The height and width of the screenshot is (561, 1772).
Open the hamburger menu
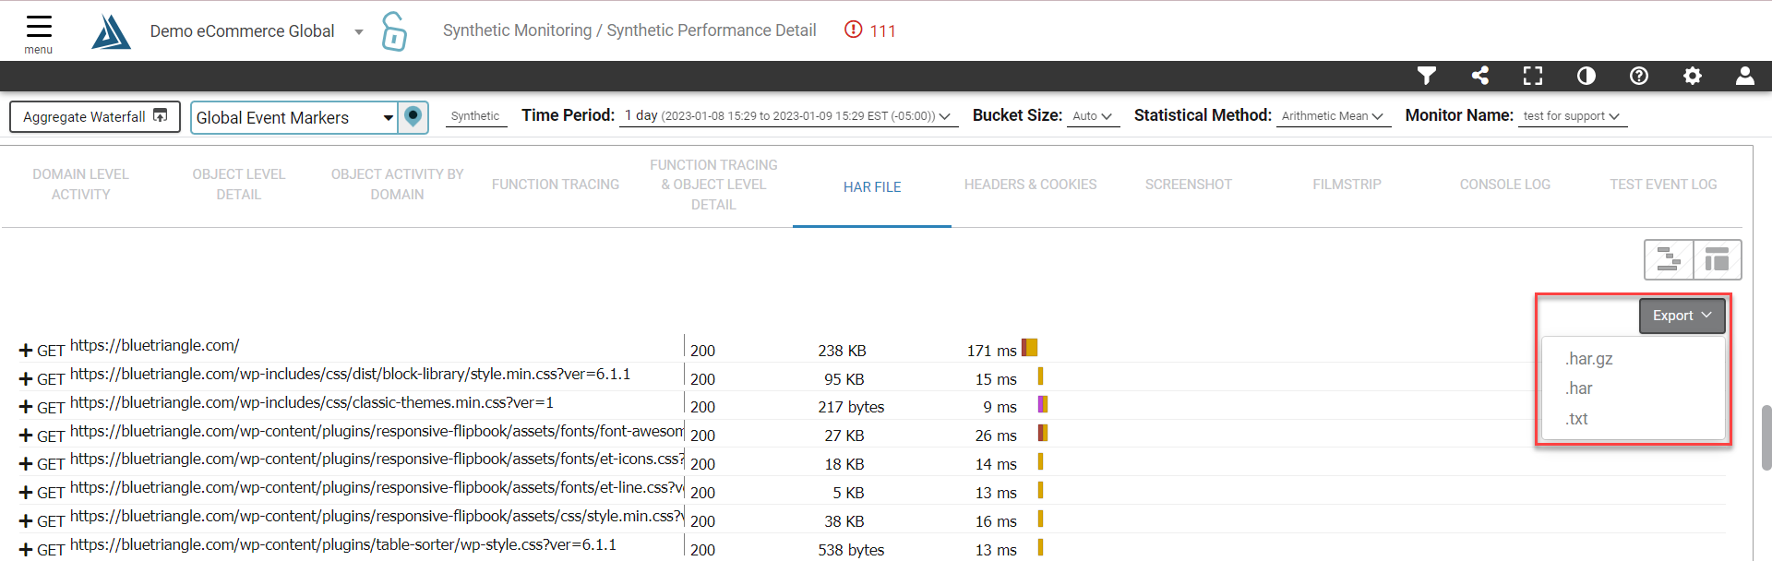click(39, 33)
